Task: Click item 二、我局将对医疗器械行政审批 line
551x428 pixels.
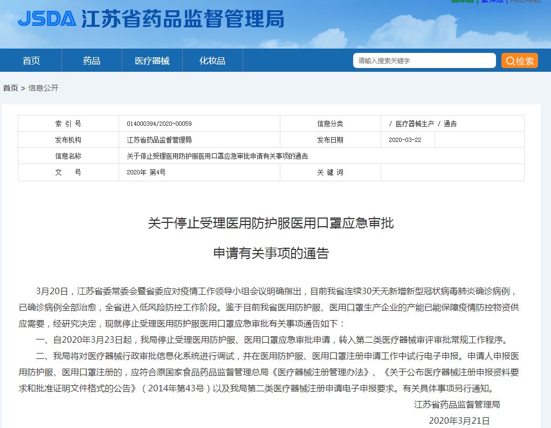Action: [277, 356]
